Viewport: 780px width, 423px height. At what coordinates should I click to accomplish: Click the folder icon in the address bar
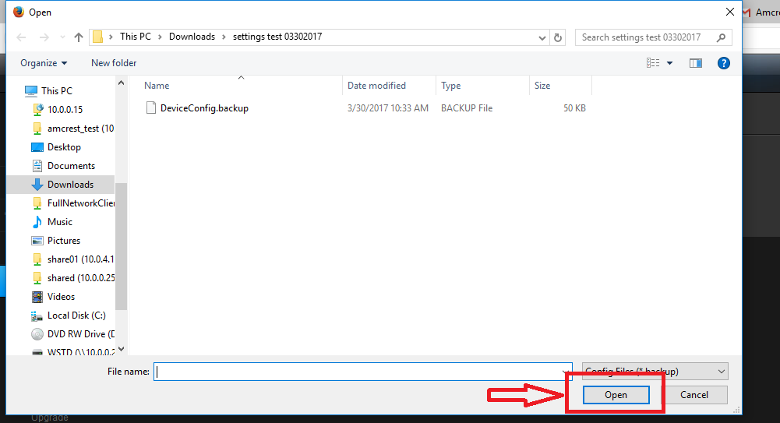tap(98, 37)
